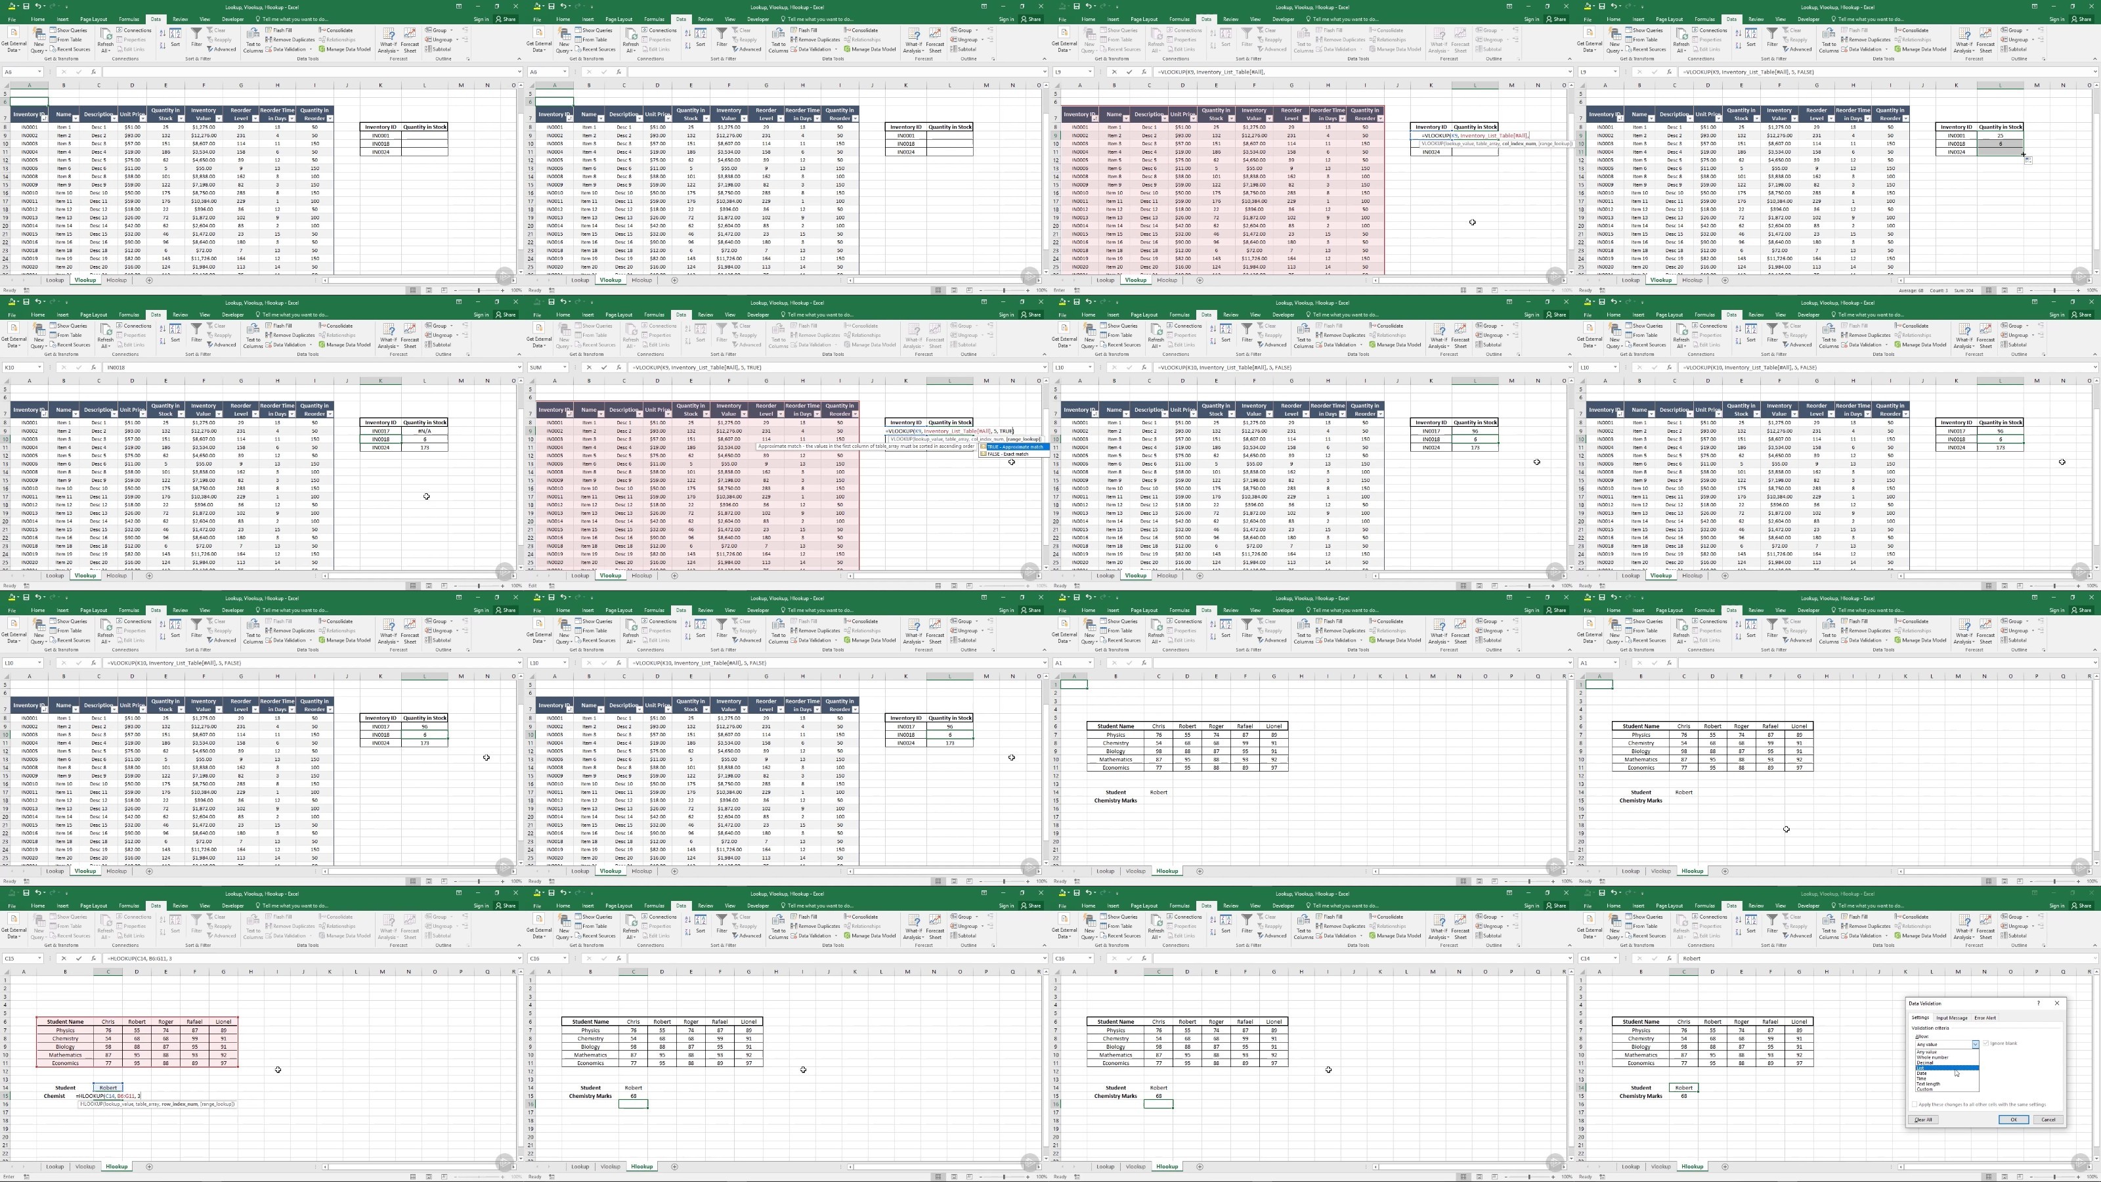
Task: Open the K10 Name Box dropdown arrow
Action: click(x=39, y=367)
